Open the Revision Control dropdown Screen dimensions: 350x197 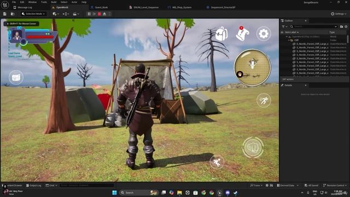(x=335, y=186)
